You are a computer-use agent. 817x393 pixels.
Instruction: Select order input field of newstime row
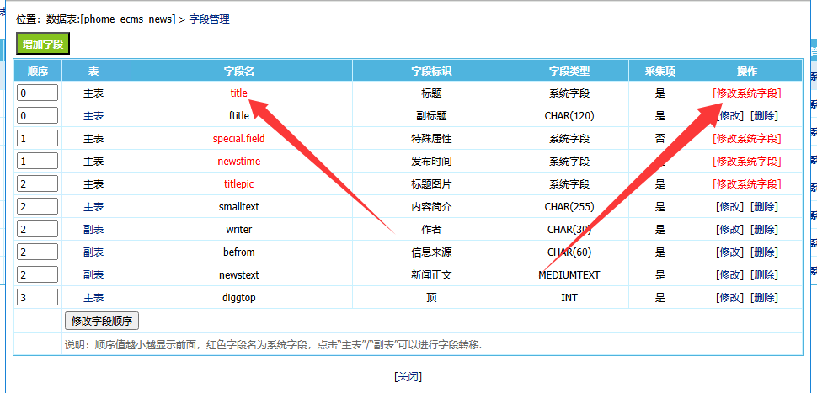coord(37,162)
